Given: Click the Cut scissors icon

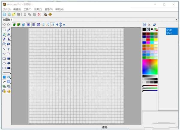Looking at the screenshot, I should 25,14.
